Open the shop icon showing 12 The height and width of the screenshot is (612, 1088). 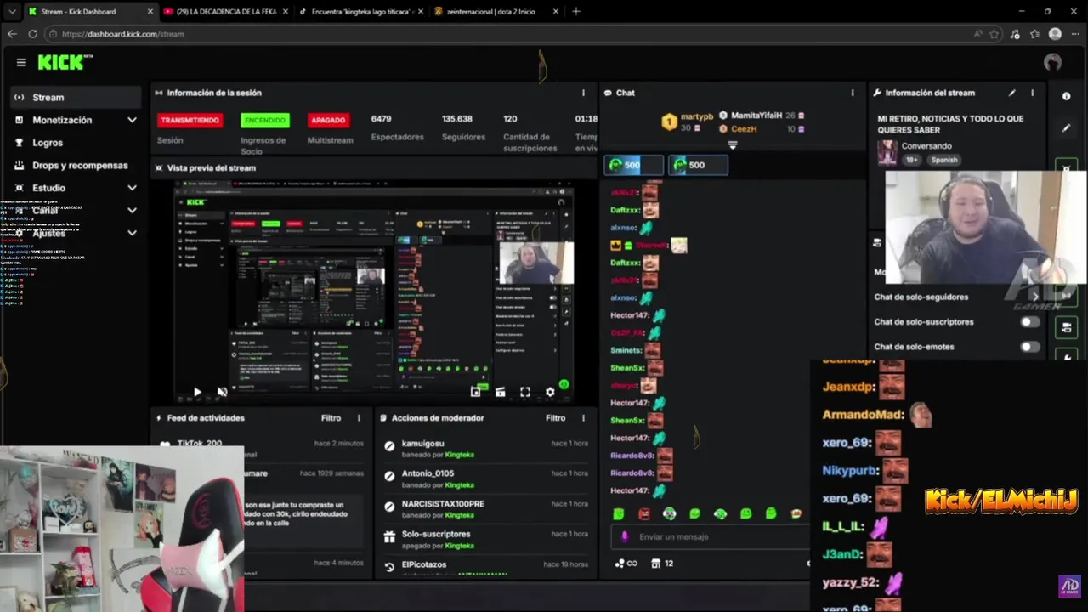(x=663, y=563)
